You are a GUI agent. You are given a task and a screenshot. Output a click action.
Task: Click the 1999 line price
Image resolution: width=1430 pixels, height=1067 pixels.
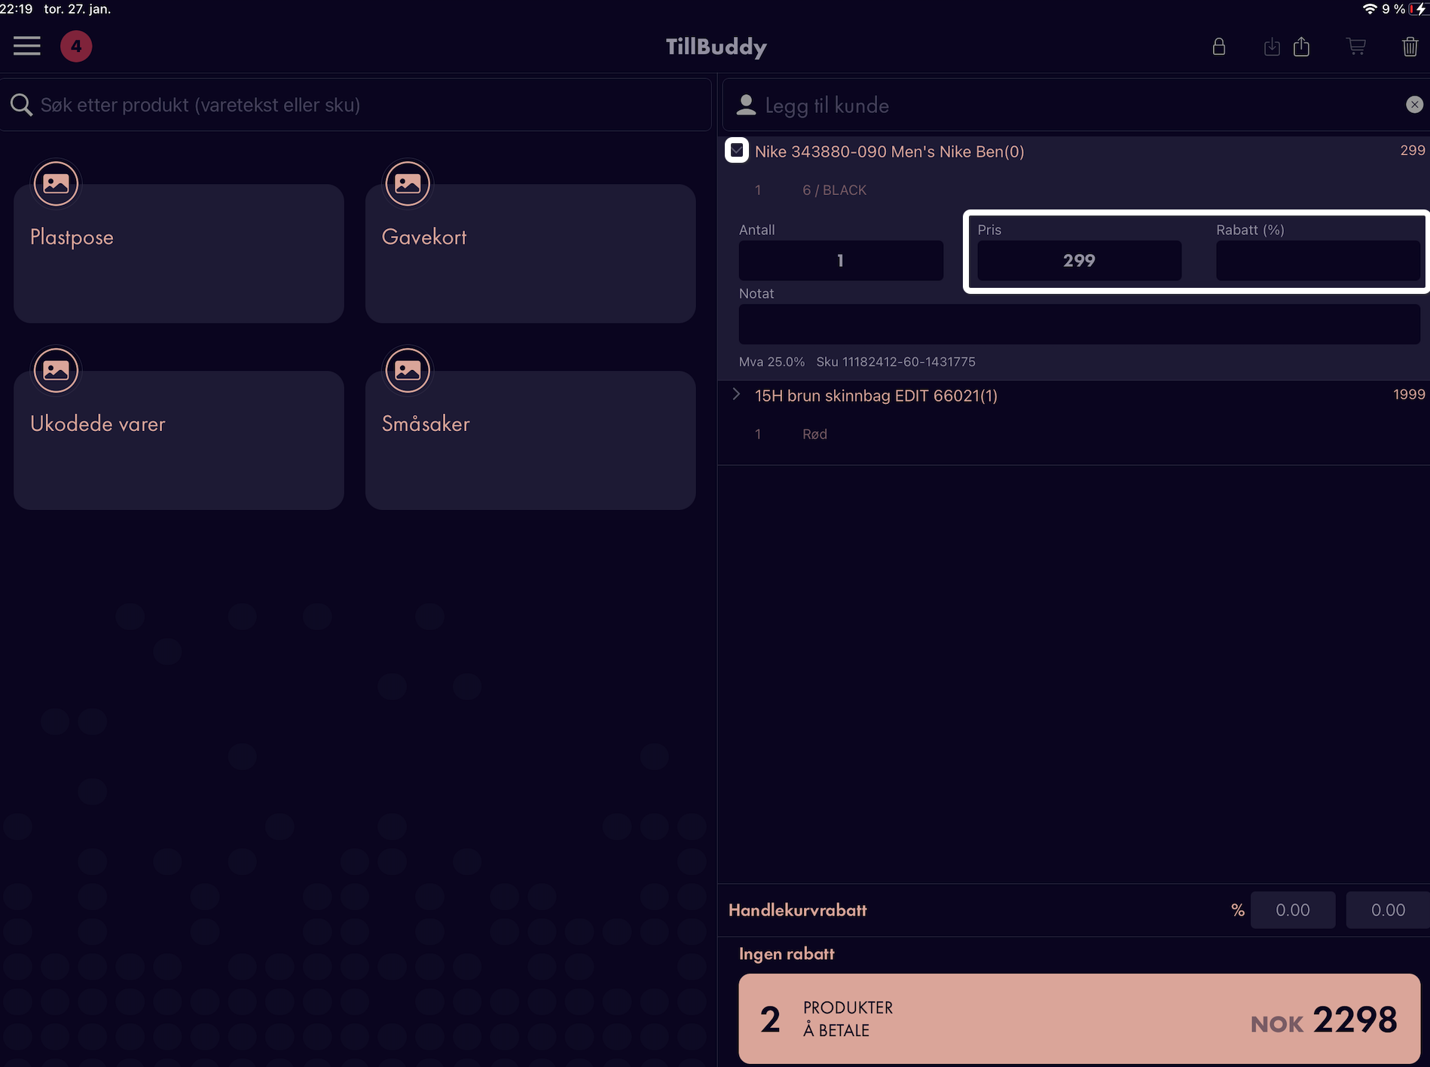pos(1409,394)
